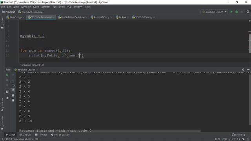Open the Event Log
Viewport: 251px width, 141px height.
click(x=238, y=135)
